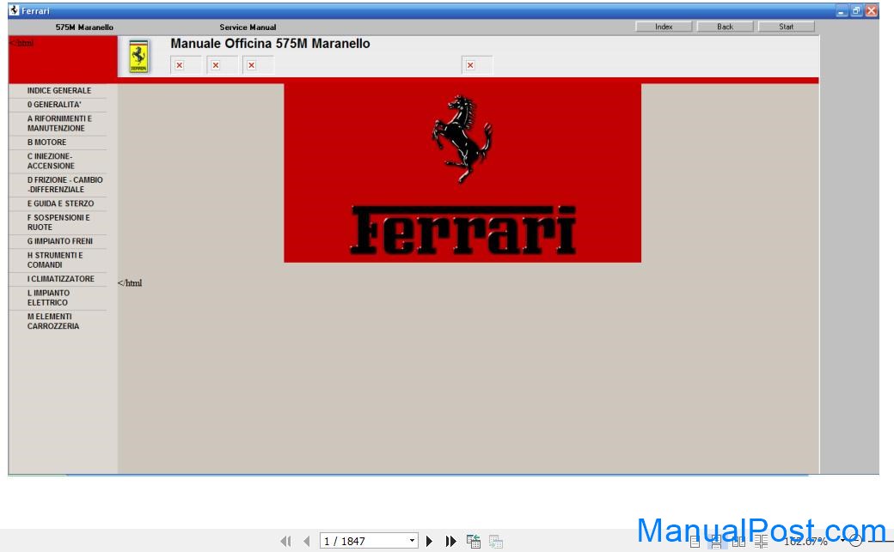Go to first page
The image size is (894, 552).
[285, 541]
